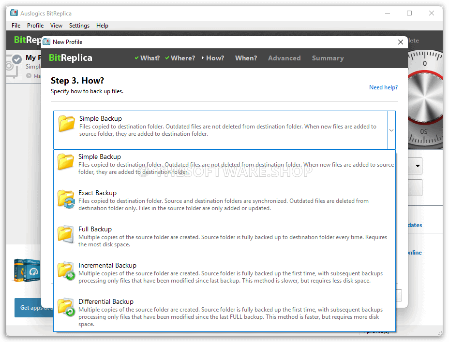Click the Exact Backup description text

click(224, 204)
